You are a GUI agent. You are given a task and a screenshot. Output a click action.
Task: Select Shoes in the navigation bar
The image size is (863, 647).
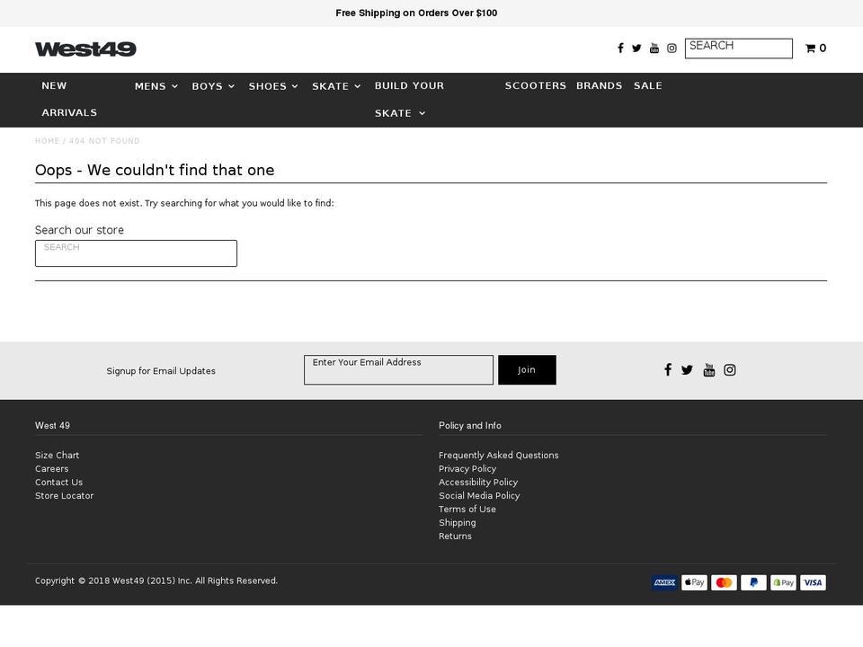click(x=268, y=86)
